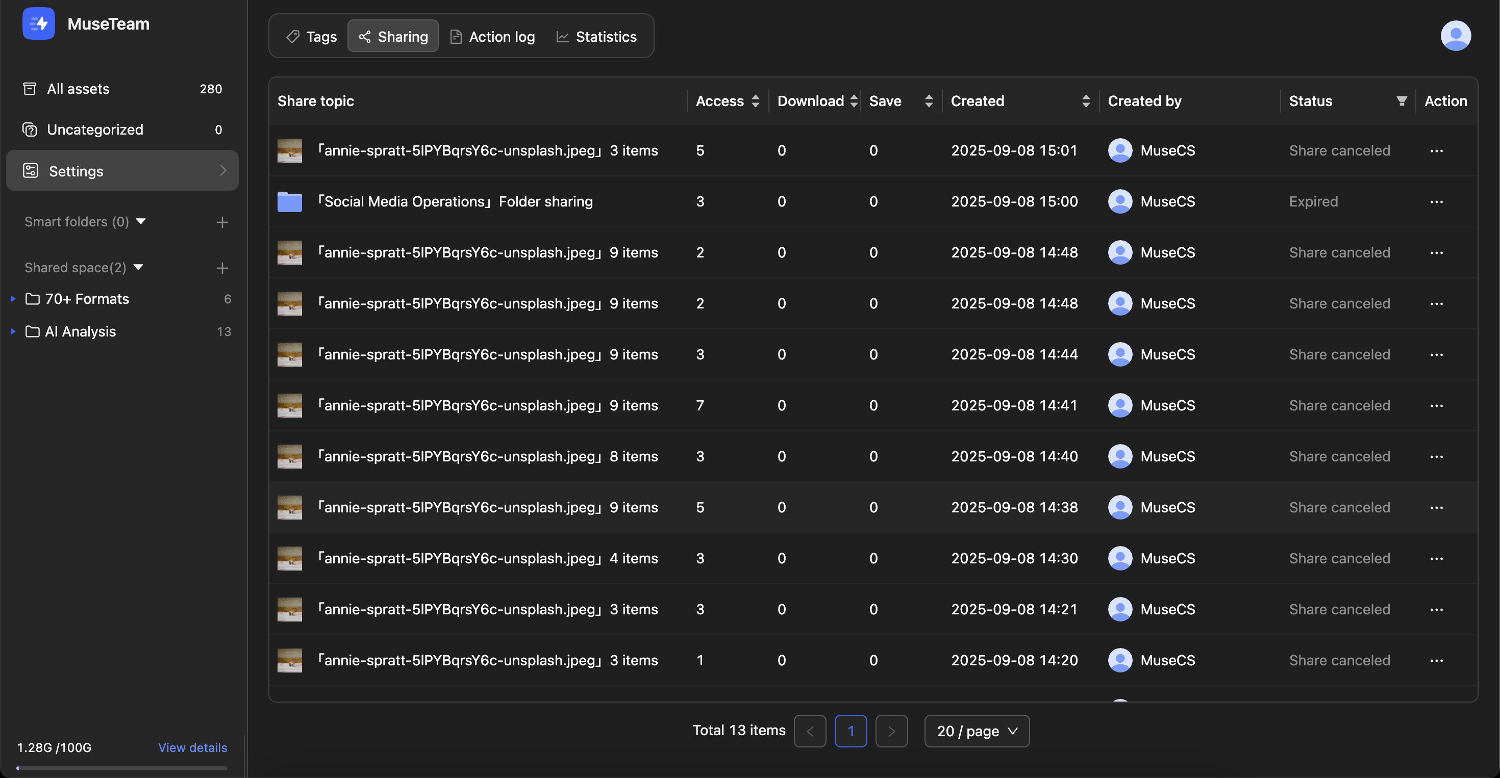1500x778 pixels.
Task: Add a new smart folder with plus icon
Action: (x=222, y=222)
